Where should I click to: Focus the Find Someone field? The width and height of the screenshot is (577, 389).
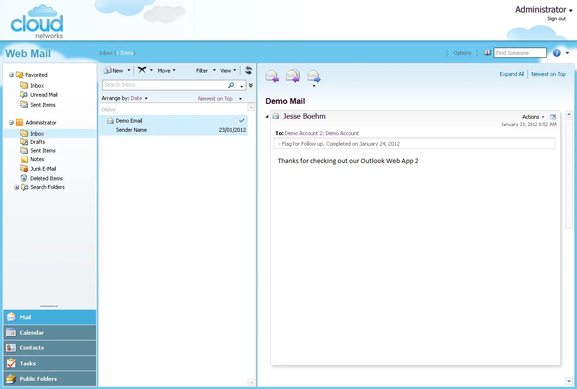(521, 53)
